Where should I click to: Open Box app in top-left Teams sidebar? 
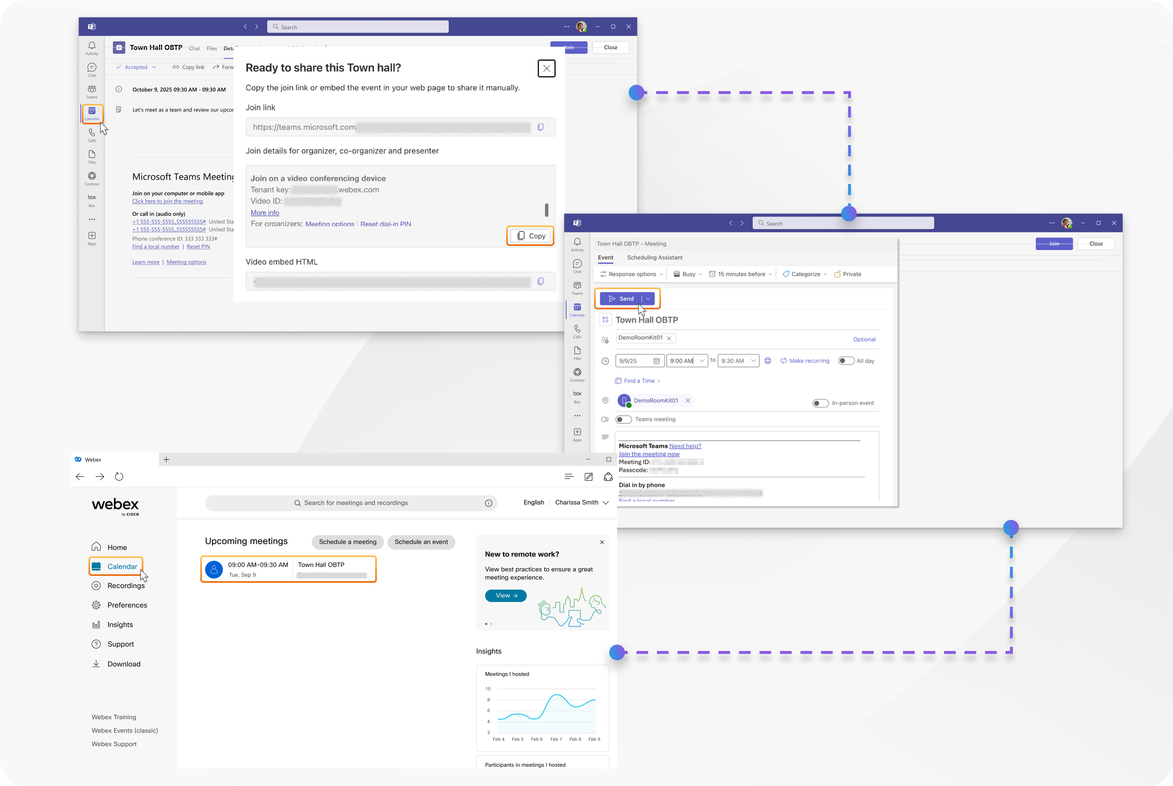pyautogui.click(x=92, y=200)
